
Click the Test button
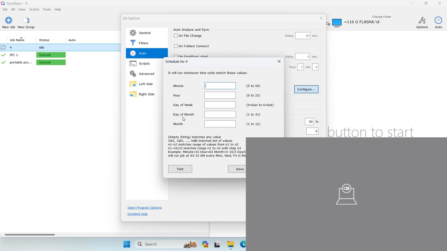point(180,169)
